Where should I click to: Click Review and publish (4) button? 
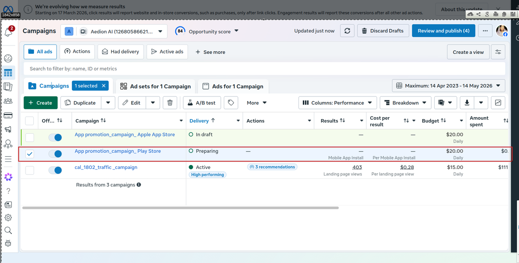click(x=444, y=31)
